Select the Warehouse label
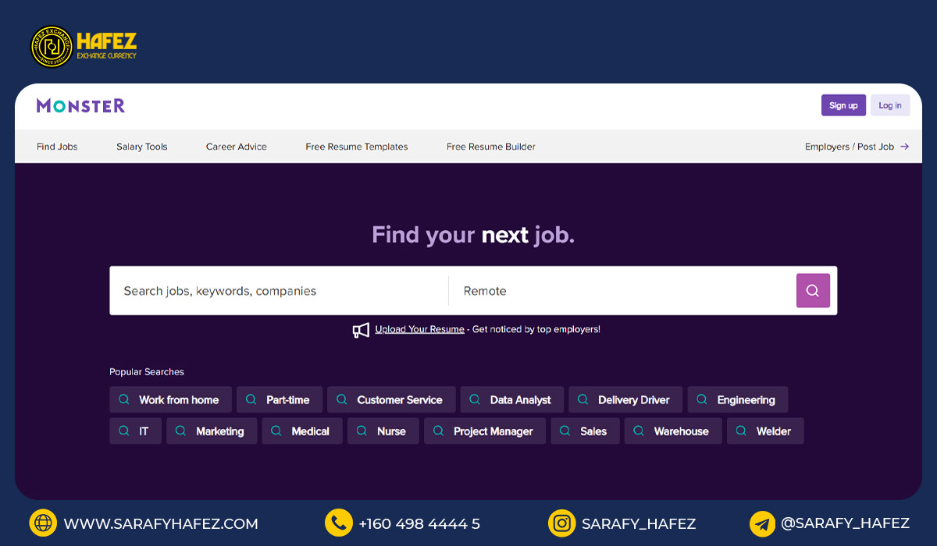The image size is (937, 546). (682, 431)
